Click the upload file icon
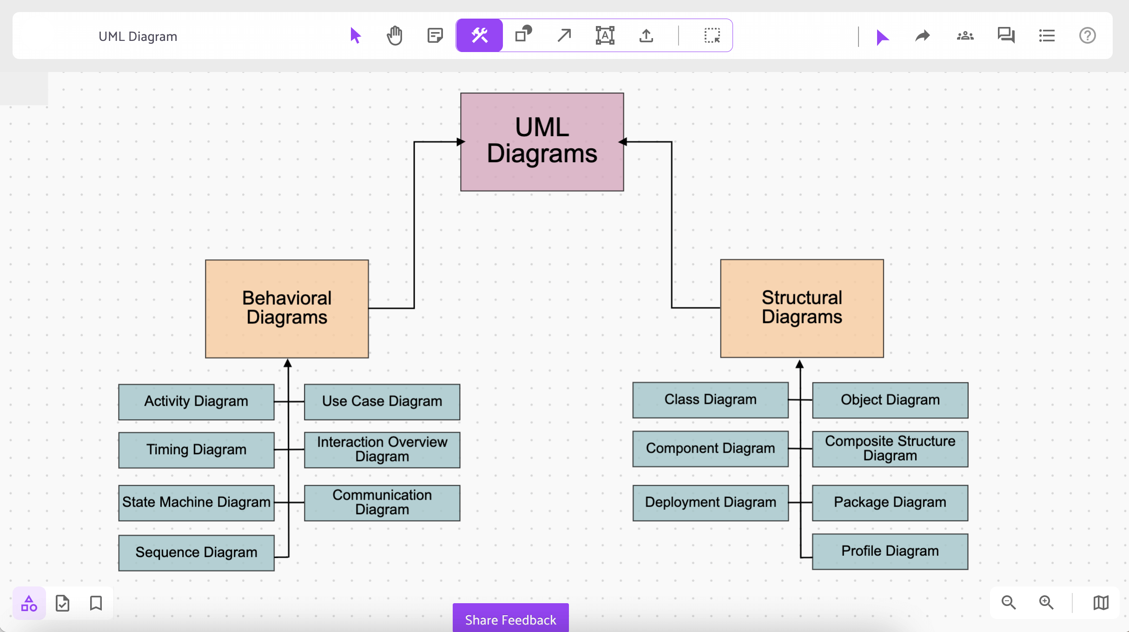1129x632 pixels. click(646, 36)
